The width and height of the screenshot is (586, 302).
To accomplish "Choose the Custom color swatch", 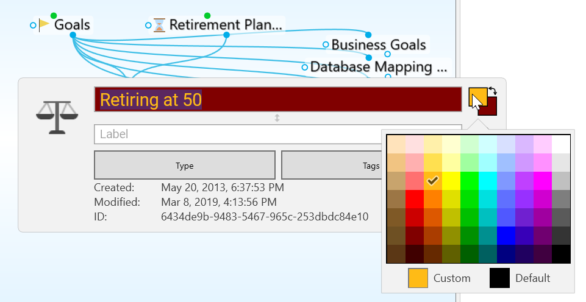I will pyautogui.click(x=418, y=278).
